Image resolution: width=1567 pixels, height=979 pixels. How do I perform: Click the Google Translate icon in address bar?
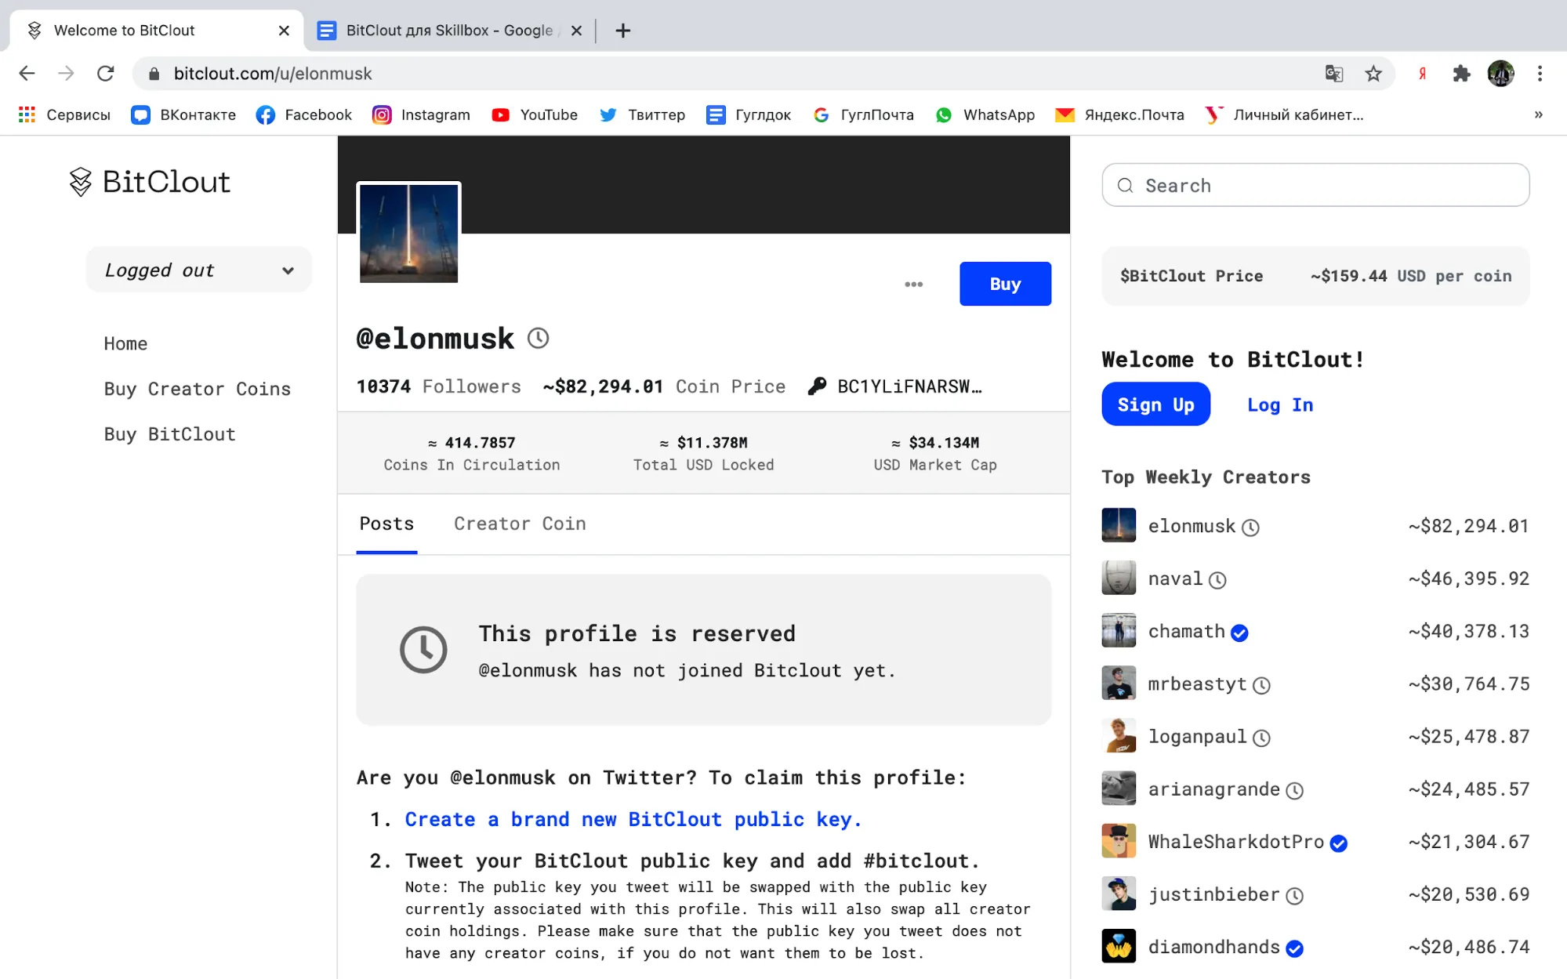1333,74
